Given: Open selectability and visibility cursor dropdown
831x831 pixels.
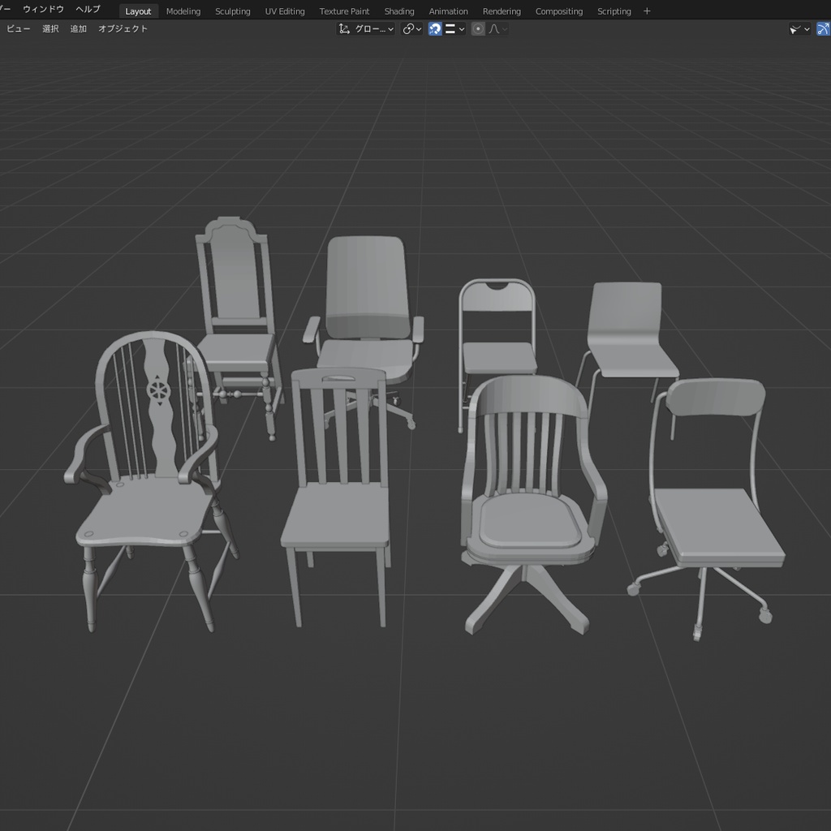Looking at the screenshot, I should pyautogui.click(x=799, y=28).
